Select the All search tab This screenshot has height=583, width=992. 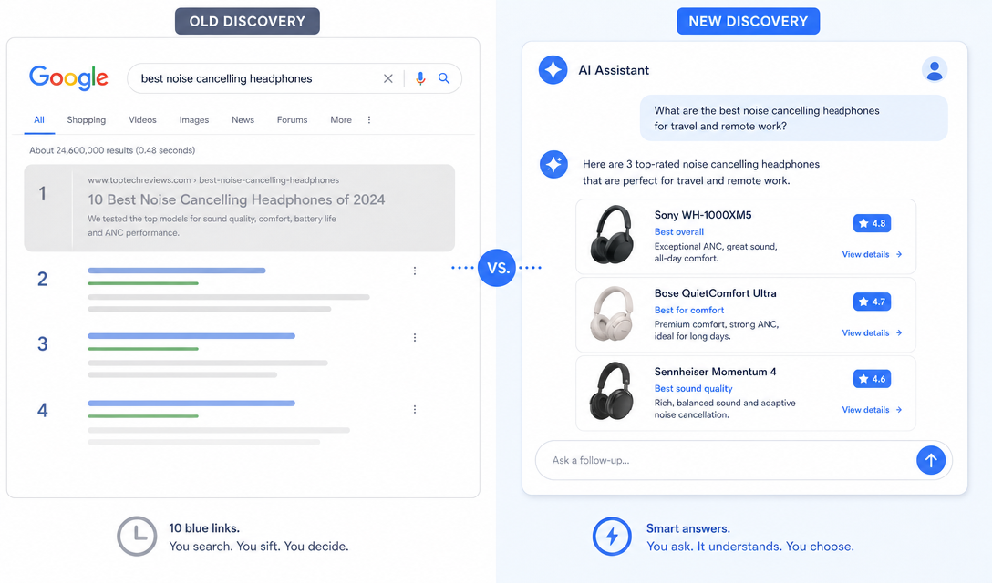pos(39,119)
